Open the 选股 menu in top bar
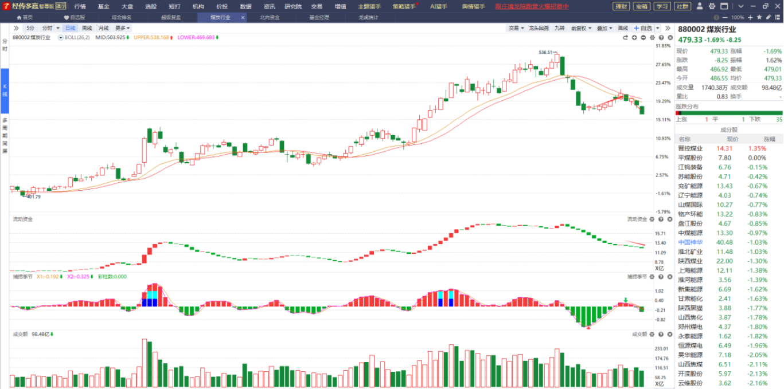This screenshot has width=784, height=389. [150, 6]
